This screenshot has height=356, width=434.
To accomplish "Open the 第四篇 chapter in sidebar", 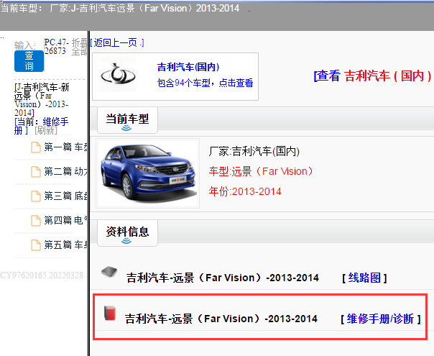I will tap(66, 220).
